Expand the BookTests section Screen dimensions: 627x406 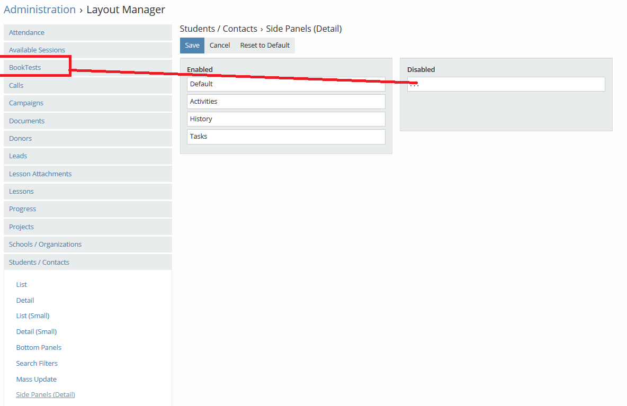[x=25, y=68]
